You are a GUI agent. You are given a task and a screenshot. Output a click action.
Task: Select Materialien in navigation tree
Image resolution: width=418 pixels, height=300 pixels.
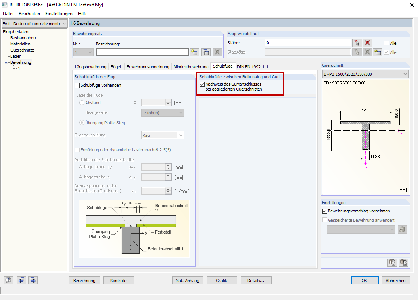20,44
